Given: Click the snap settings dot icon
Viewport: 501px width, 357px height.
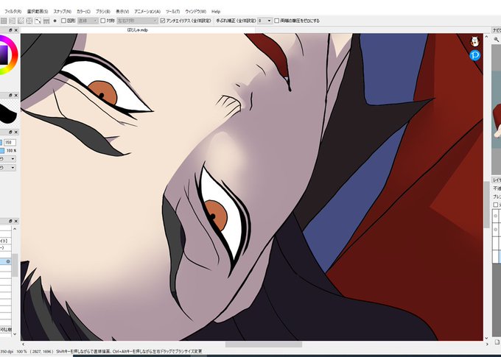Looking at the screenshot, I should coord(55,21).
